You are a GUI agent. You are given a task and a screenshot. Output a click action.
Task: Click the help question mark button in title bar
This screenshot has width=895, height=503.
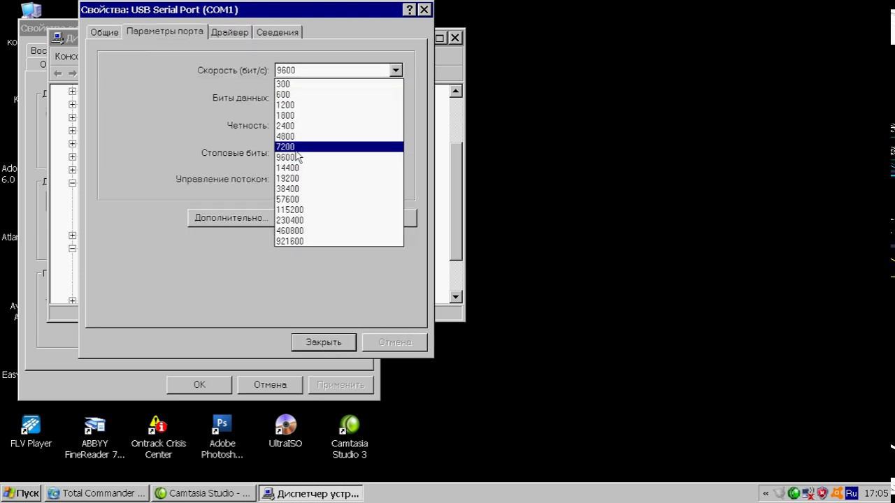(409, 10)
